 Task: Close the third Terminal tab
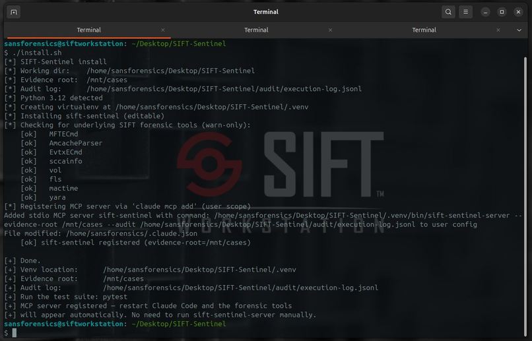(x=498, y=30)
